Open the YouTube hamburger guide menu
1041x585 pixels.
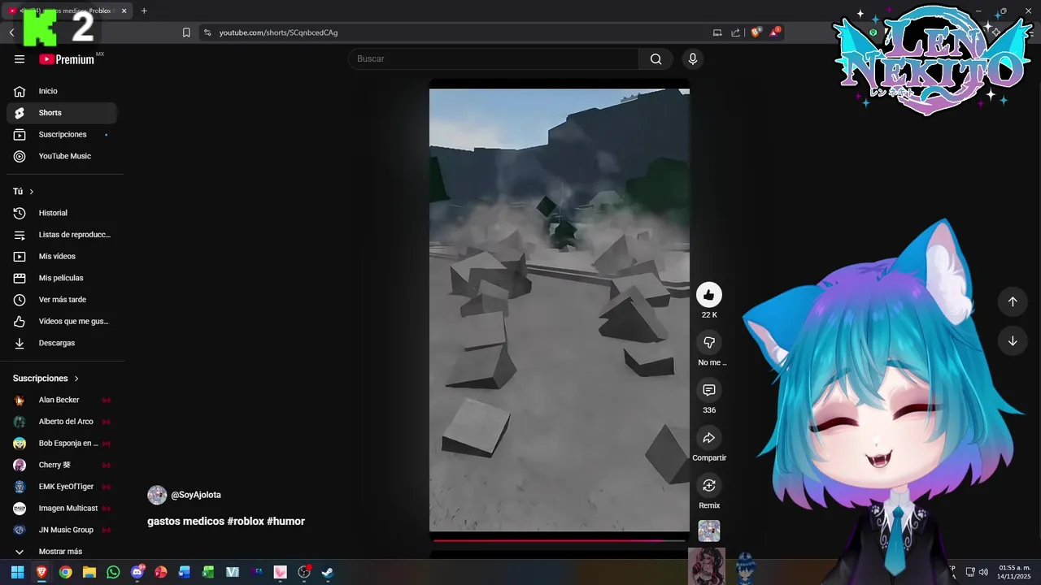[x=20, y=58]
